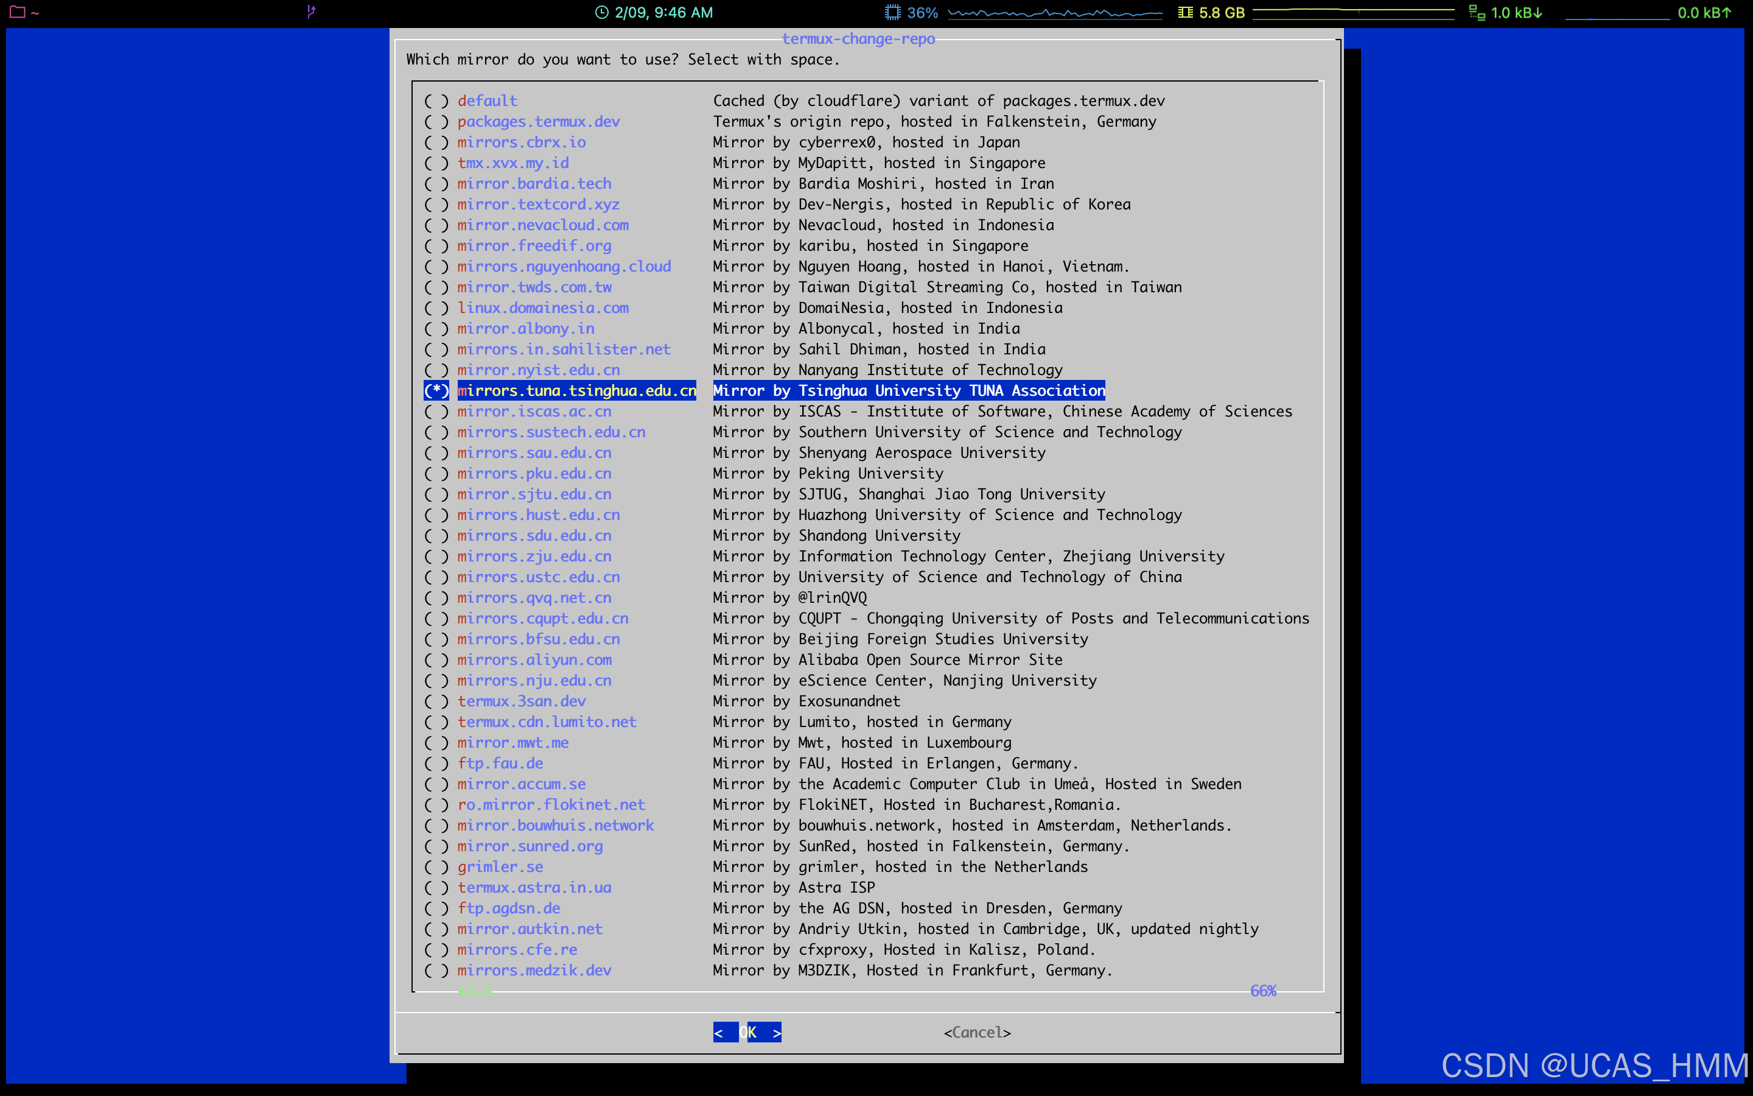Select radio button for mirrors.ustc.edu.cn
Image resolution: width=1753 pixels, height=1096 pixels.
click(436, 577)
